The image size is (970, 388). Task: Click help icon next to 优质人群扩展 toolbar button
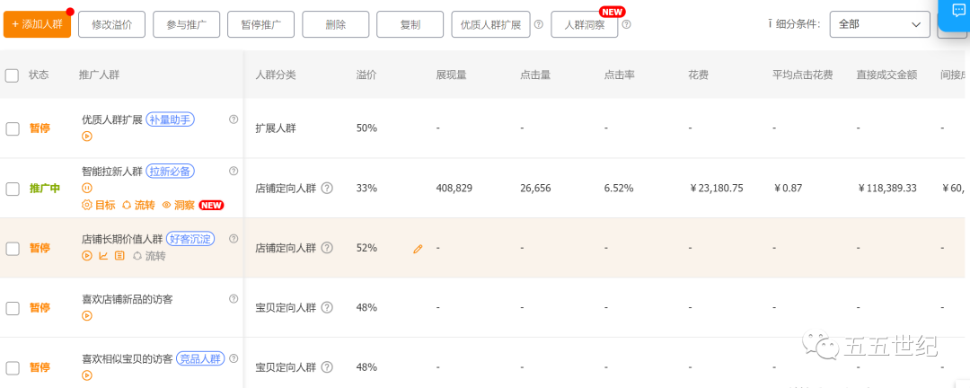(539, 25)
